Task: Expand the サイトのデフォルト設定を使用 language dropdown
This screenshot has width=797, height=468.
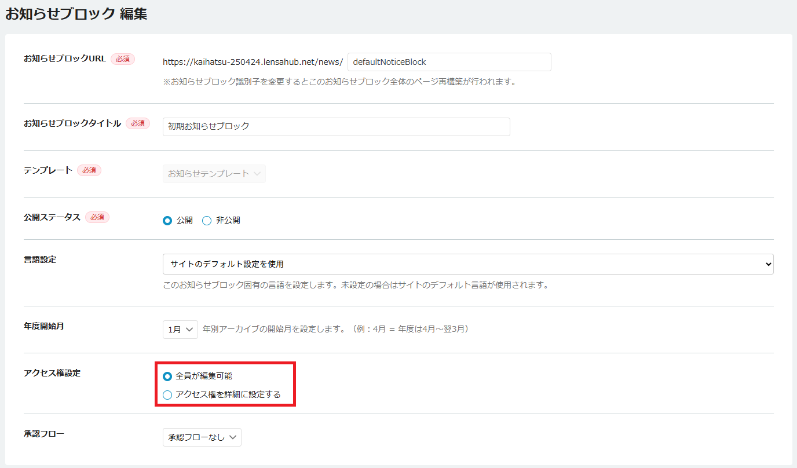Action: [467, 264]
